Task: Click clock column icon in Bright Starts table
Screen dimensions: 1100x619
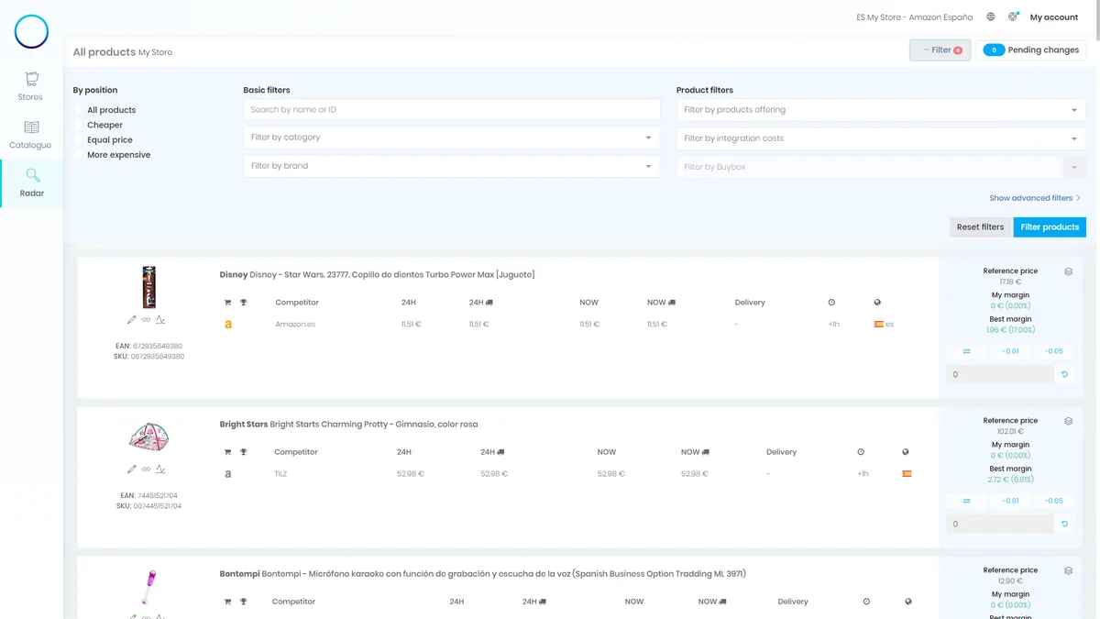Action: 861,452
